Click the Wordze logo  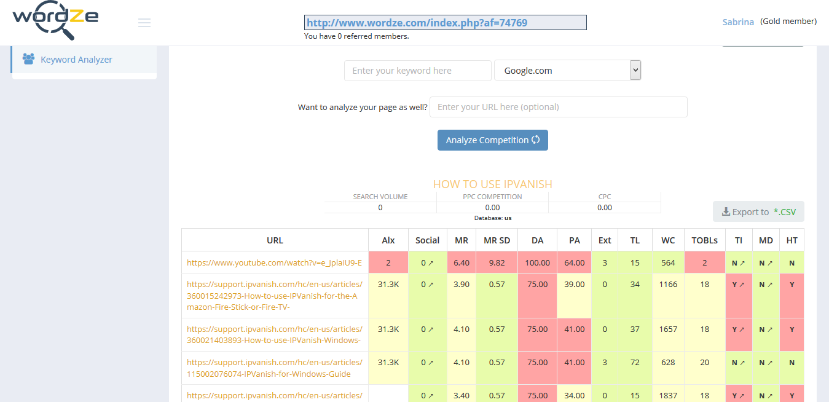[x=55, y=20]
